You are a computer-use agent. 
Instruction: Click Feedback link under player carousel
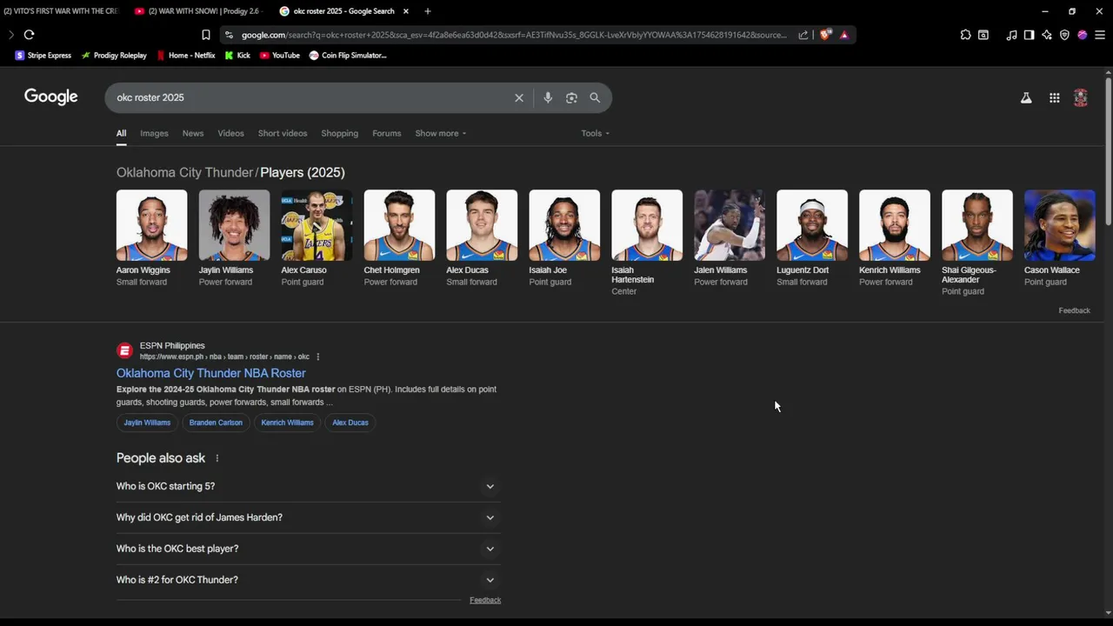click(1074, 310)
